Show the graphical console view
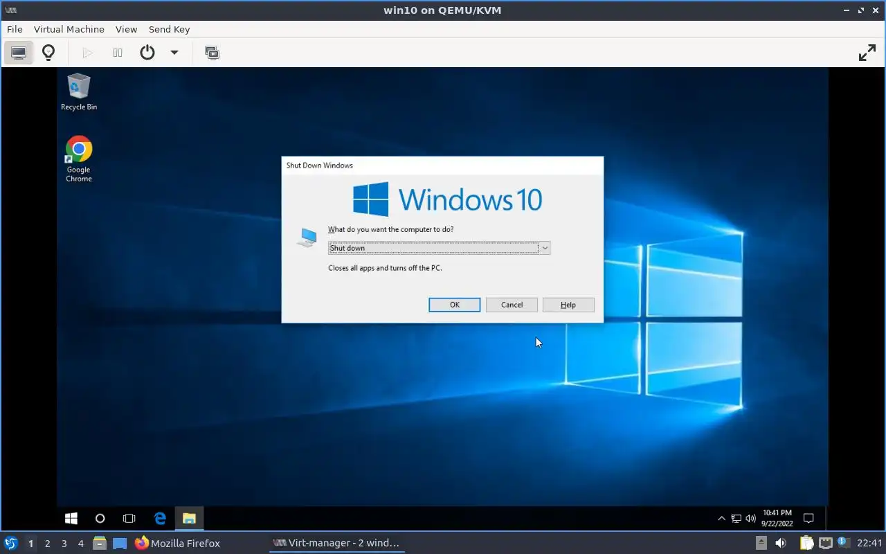Screen dimensions: 886x554 19,53
